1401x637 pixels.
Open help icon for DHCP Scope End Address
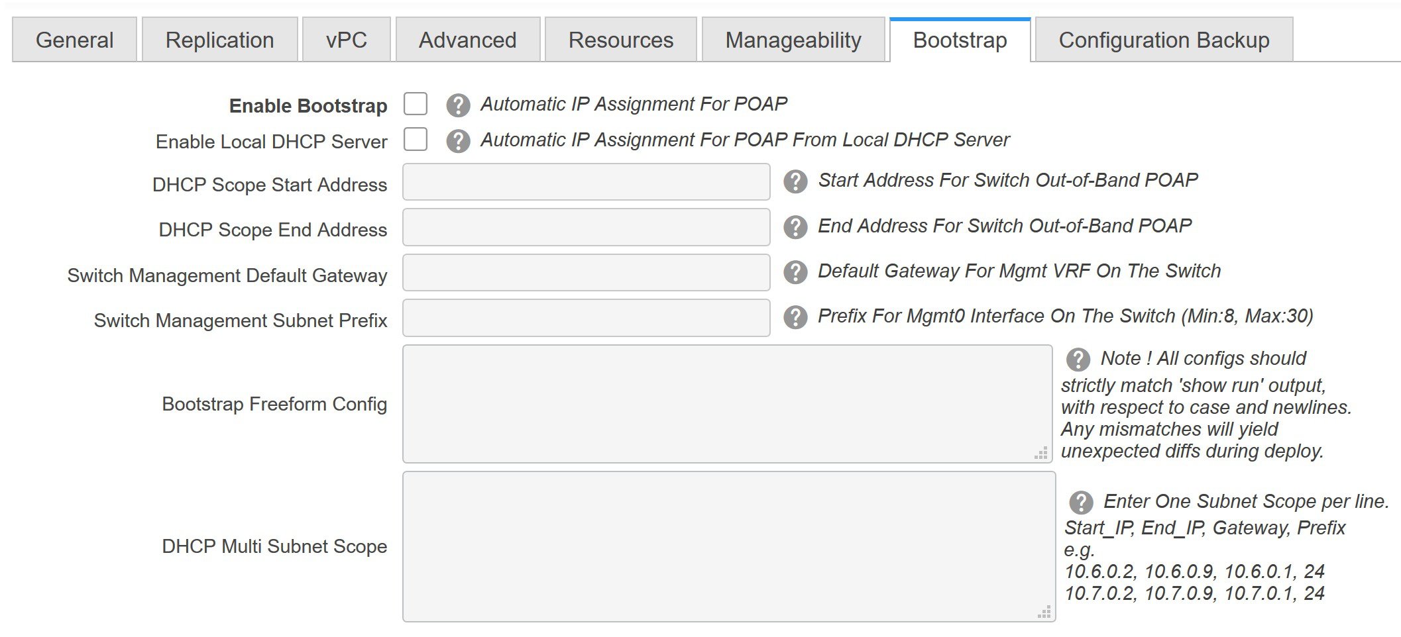point(795,227)
